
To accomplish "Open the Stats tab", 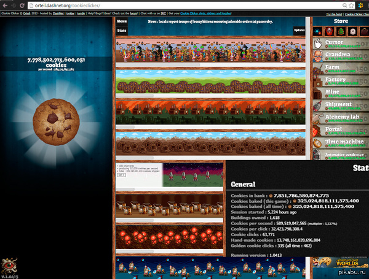I will click(122, 29).
